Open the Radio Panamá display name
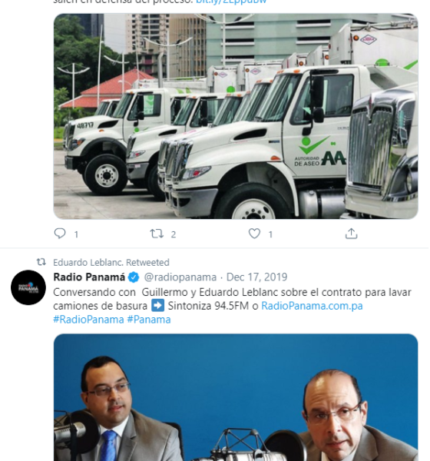The width and height of the screenshot is (430, 461). coord(89,277)
